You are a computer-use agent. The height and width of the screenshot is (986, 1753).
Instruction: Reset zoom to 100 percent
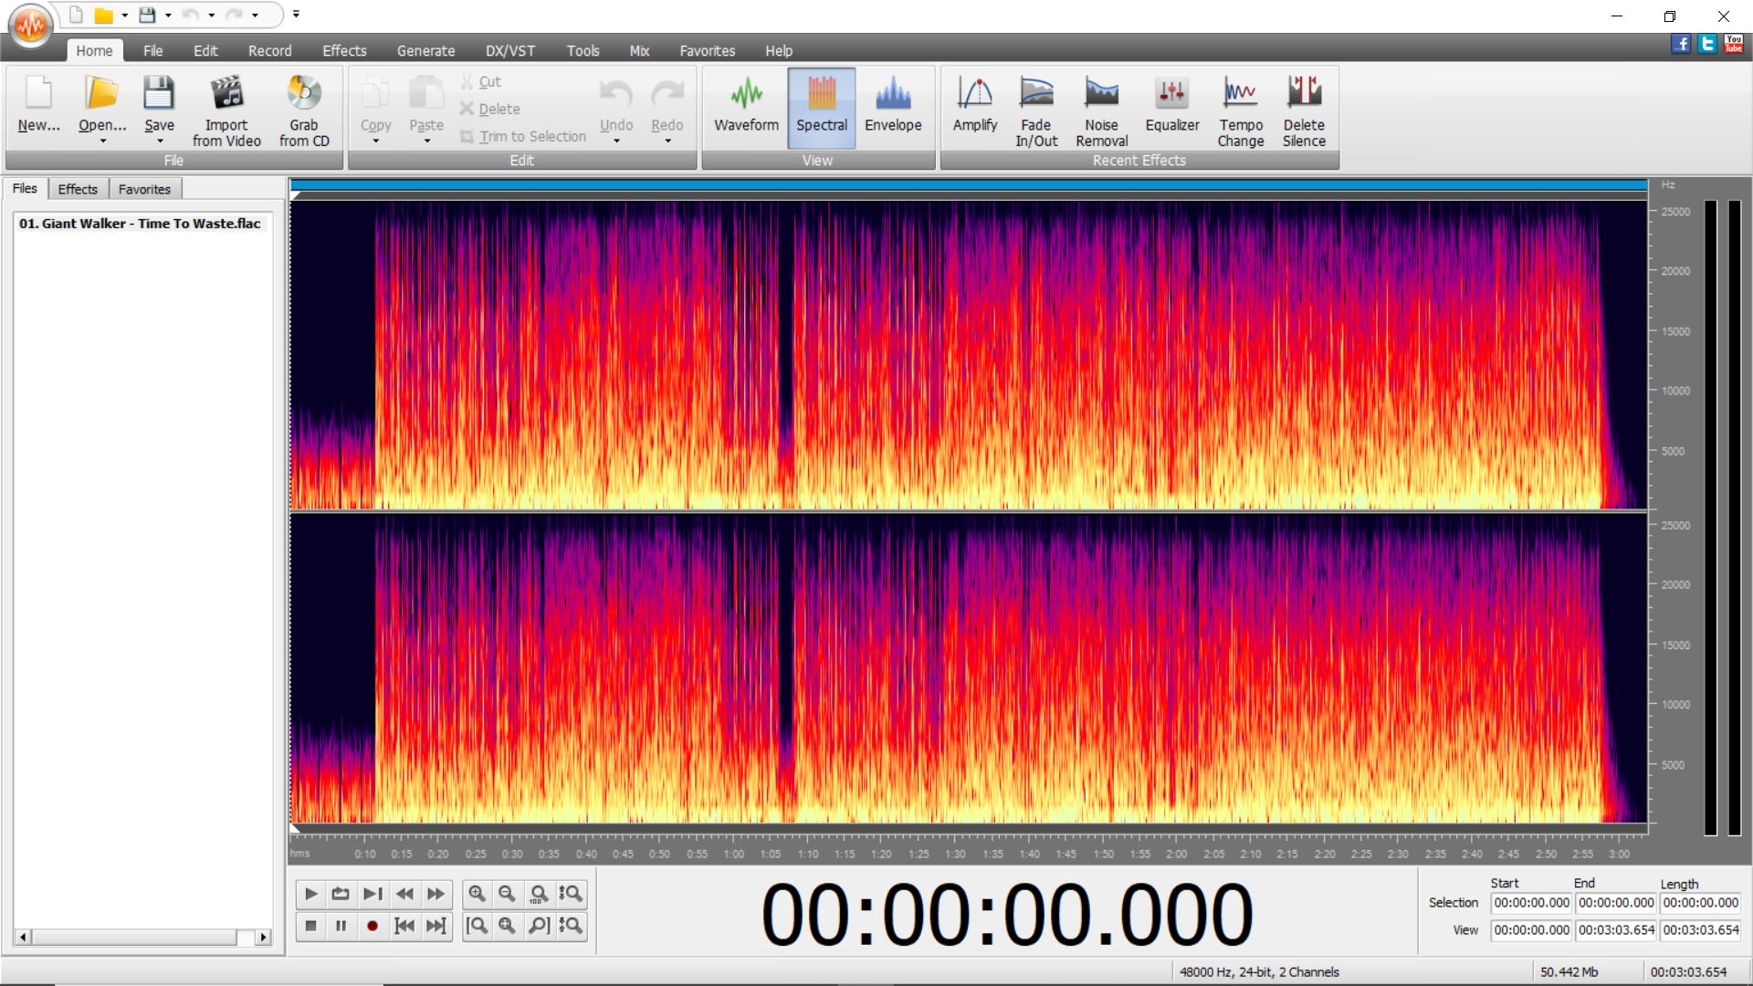coord(539,894)
